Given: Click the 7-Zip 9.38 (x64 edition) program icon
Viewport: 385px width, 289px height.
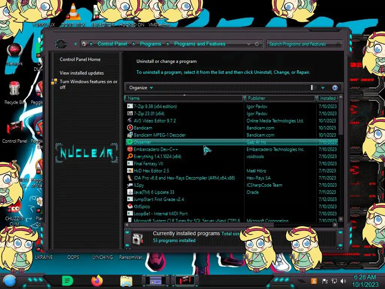Looking at the screenshot, I should (130, 106).
